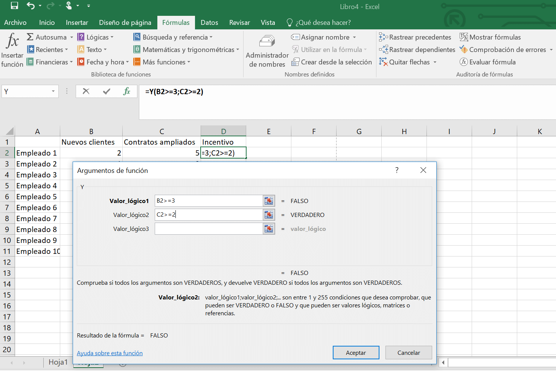Open the Name Box dropdown arrow
Screen dimensions: 556x371
[x=53, y=91]
